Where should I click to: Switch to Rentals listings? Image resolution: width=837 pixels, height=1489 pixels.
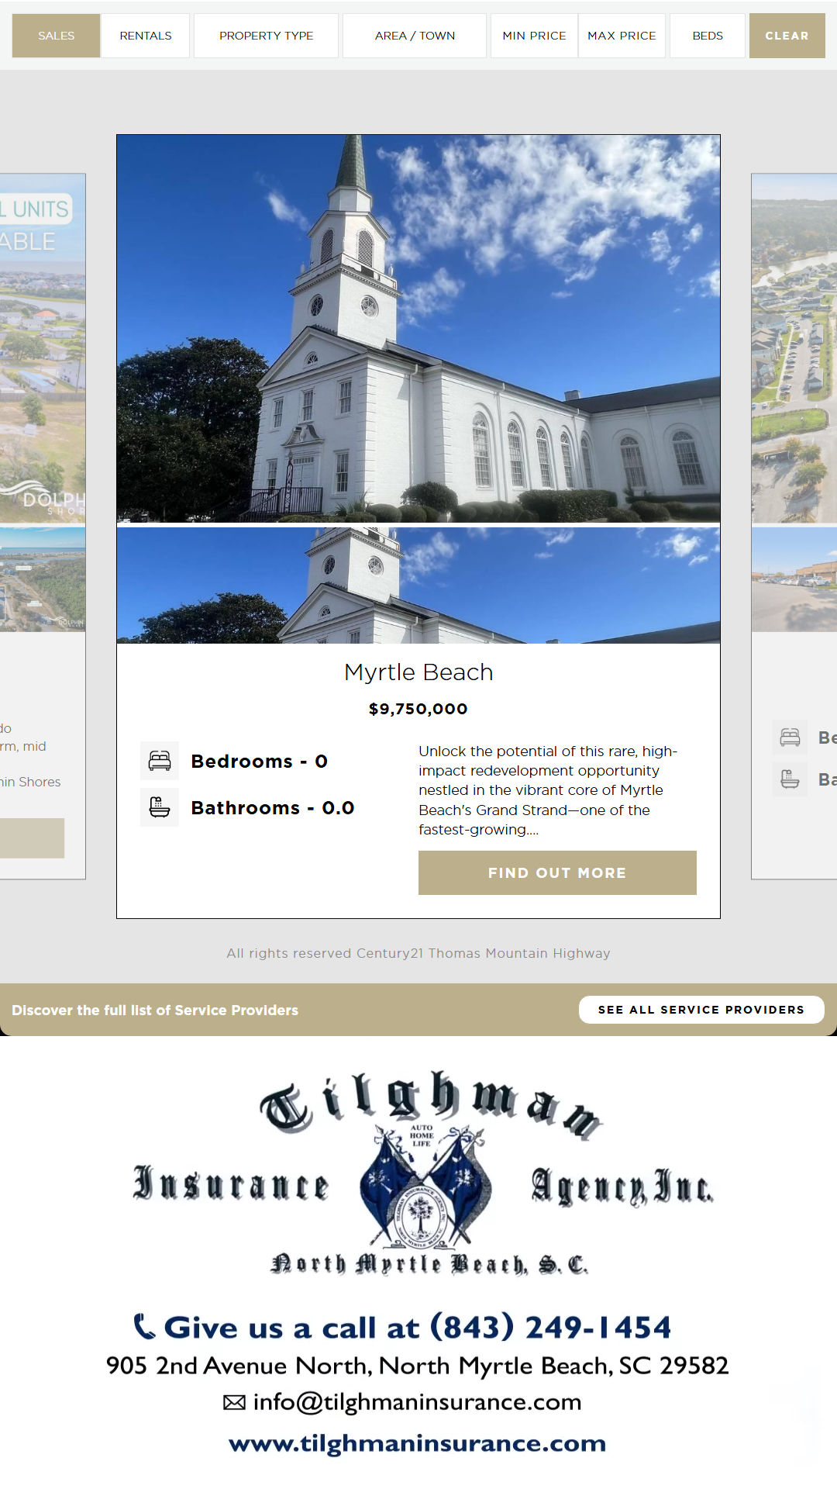pyautogui.click(x=146, y=36)
